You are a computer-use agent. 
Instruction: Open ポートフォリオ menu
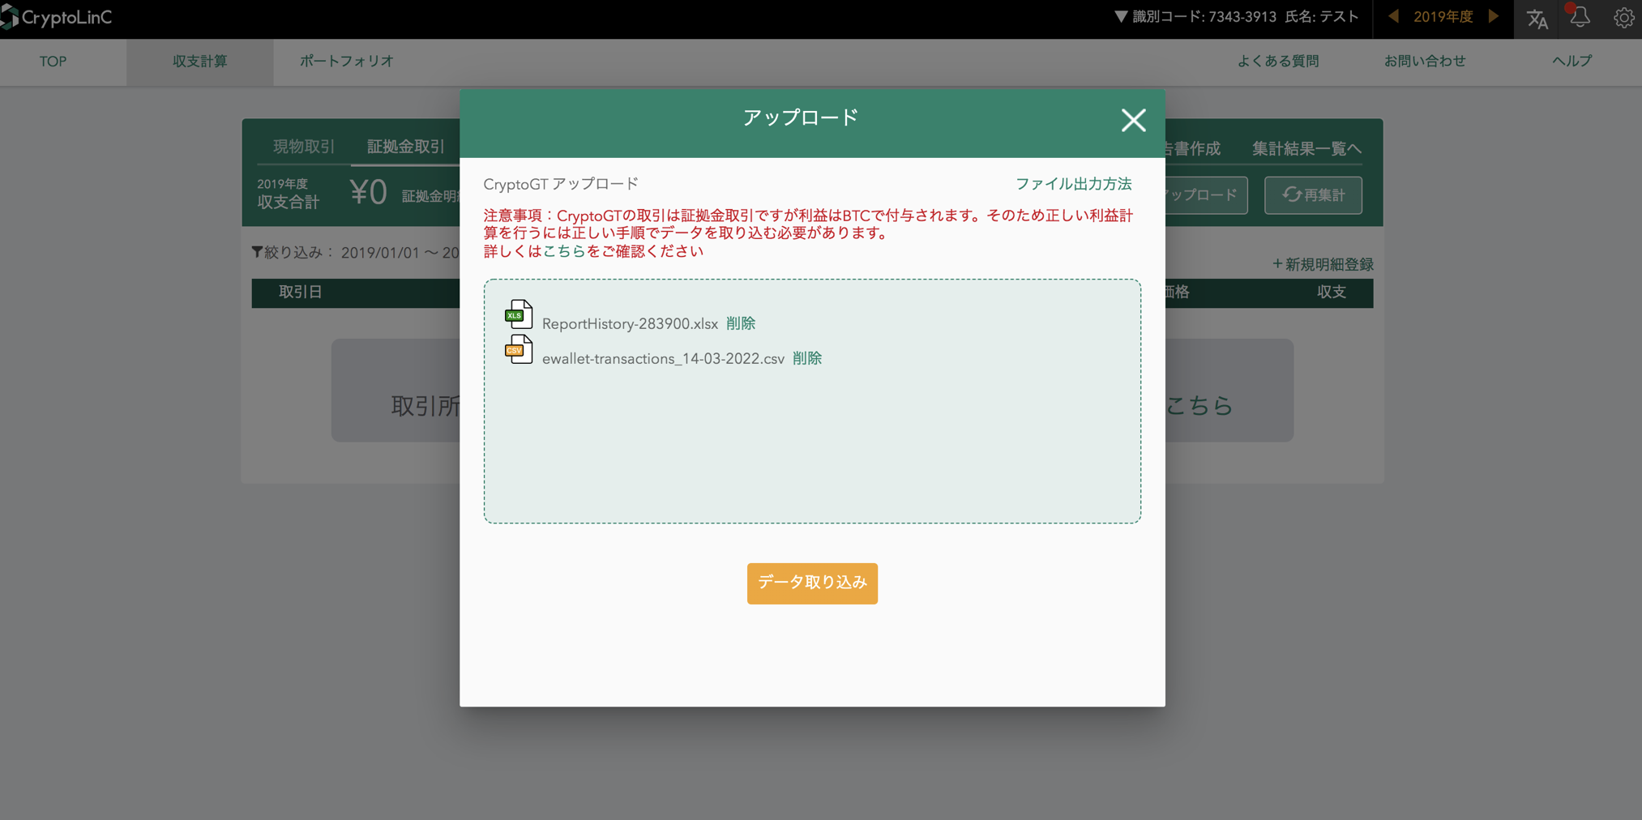click(x=347, y=62)
